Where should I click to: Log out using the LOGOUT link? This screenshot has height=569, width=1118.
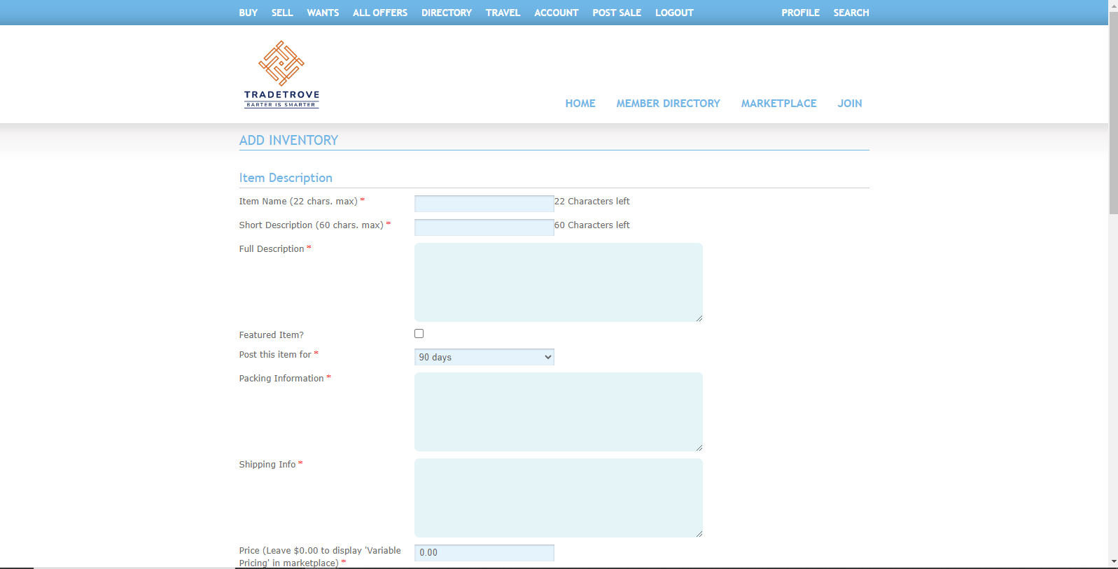(674, 13)
